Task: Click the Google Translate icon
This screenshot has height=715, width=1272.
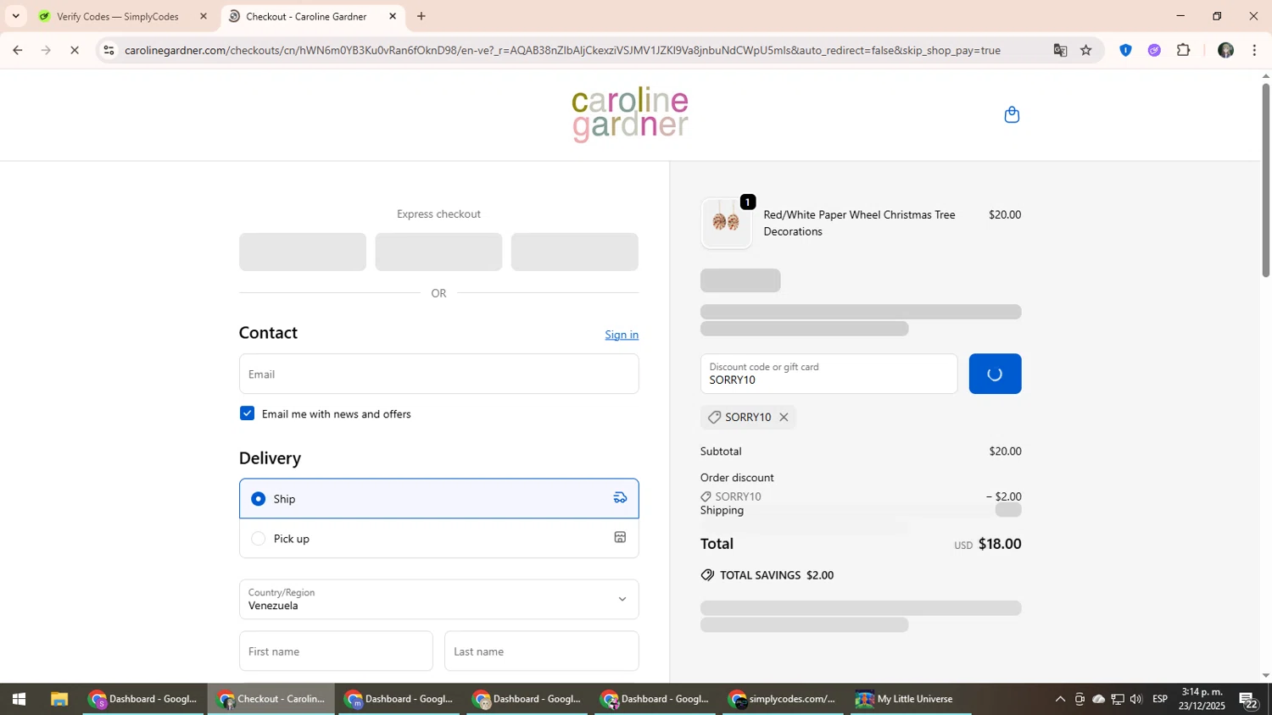Action: pyautogui.click(x=1060, y=51)
